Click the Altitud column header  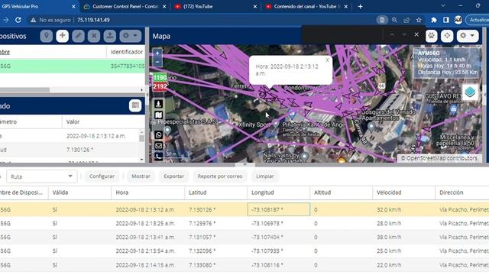click(x=342, y=192)
